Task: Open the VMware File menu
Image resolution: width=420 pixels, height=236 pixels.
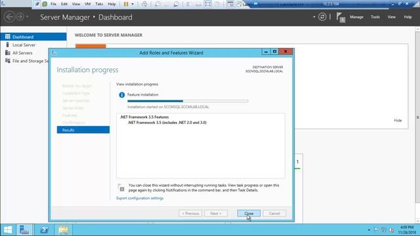Action: pos(53,4)
